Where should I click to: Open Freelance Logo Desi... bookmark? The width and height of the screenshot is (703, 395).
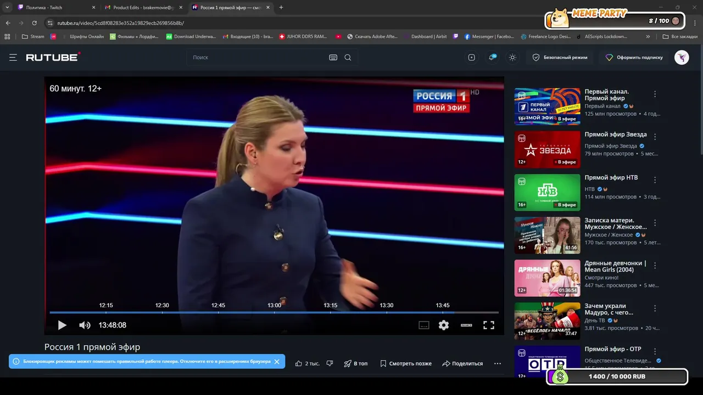(x=546, y=37)
